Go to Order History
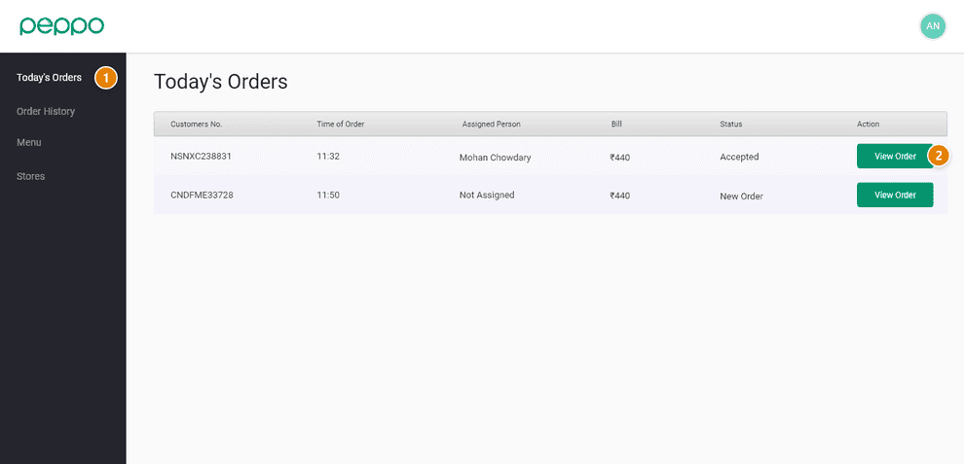Viewport: 964px width, 464px height. (x=46, y=111)
